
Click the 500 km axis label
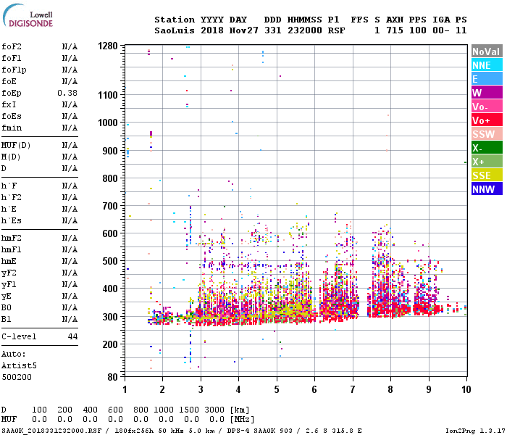[110, 261]
